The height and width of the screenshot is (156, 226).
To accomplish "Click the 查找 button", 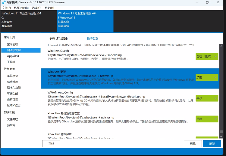I will pyautogui.click(x=52, y=144).
